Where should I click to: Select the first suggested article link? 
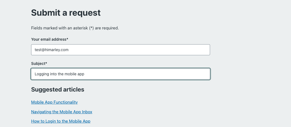tap(54, 102)
